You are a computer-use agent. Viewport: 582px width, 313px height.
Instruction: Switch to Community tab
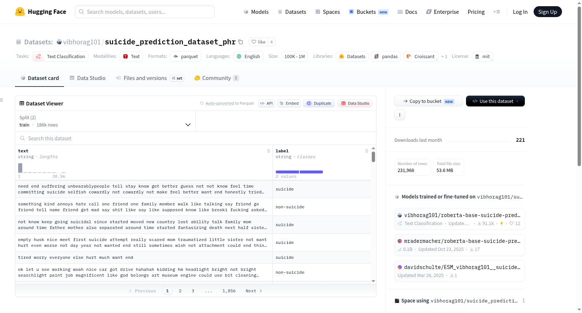(216, 78)
